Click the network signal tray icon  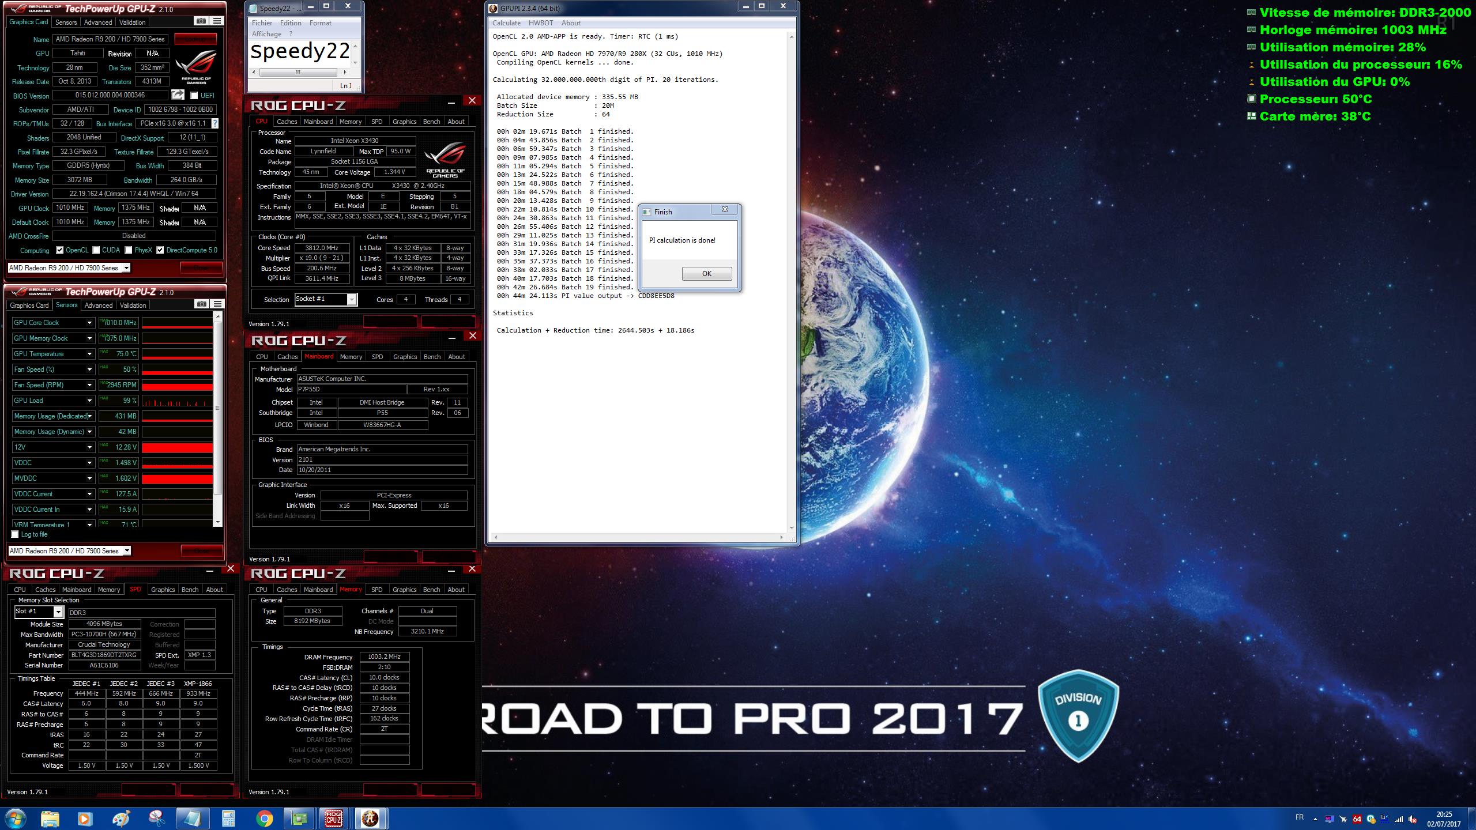(x=1399, y=819)
